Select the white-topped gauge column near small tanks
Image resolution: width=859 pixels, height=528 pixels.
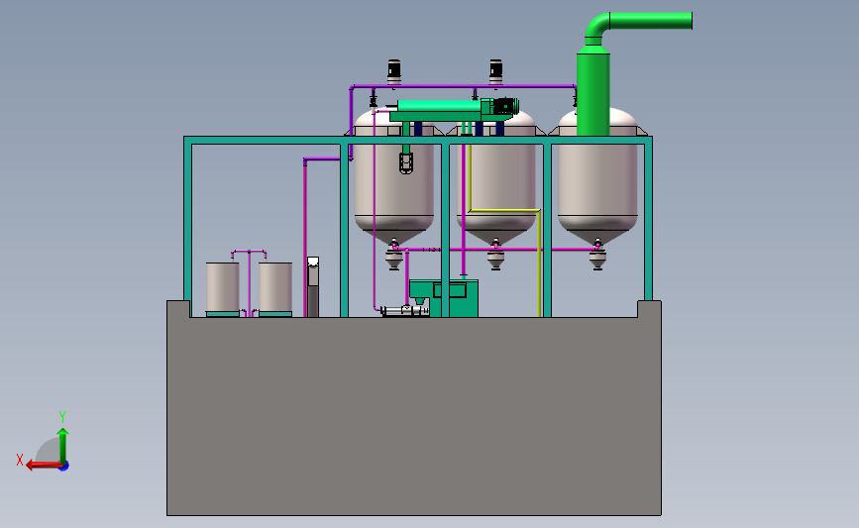(313, 287)
